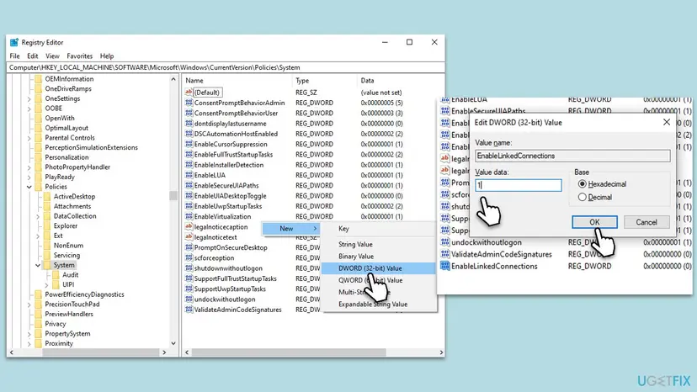Click the DWORD icon next to ConsentPromptBehaviorAdmin
This screenshot has width=697, height=392.
click(189, 103)
